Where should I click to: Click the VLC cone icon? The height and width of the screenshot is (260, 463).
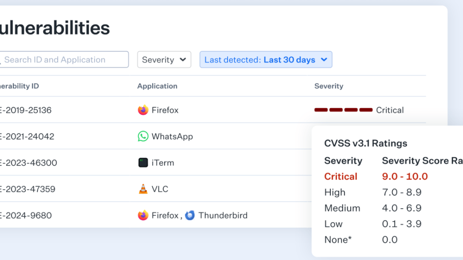coord(143,189)
